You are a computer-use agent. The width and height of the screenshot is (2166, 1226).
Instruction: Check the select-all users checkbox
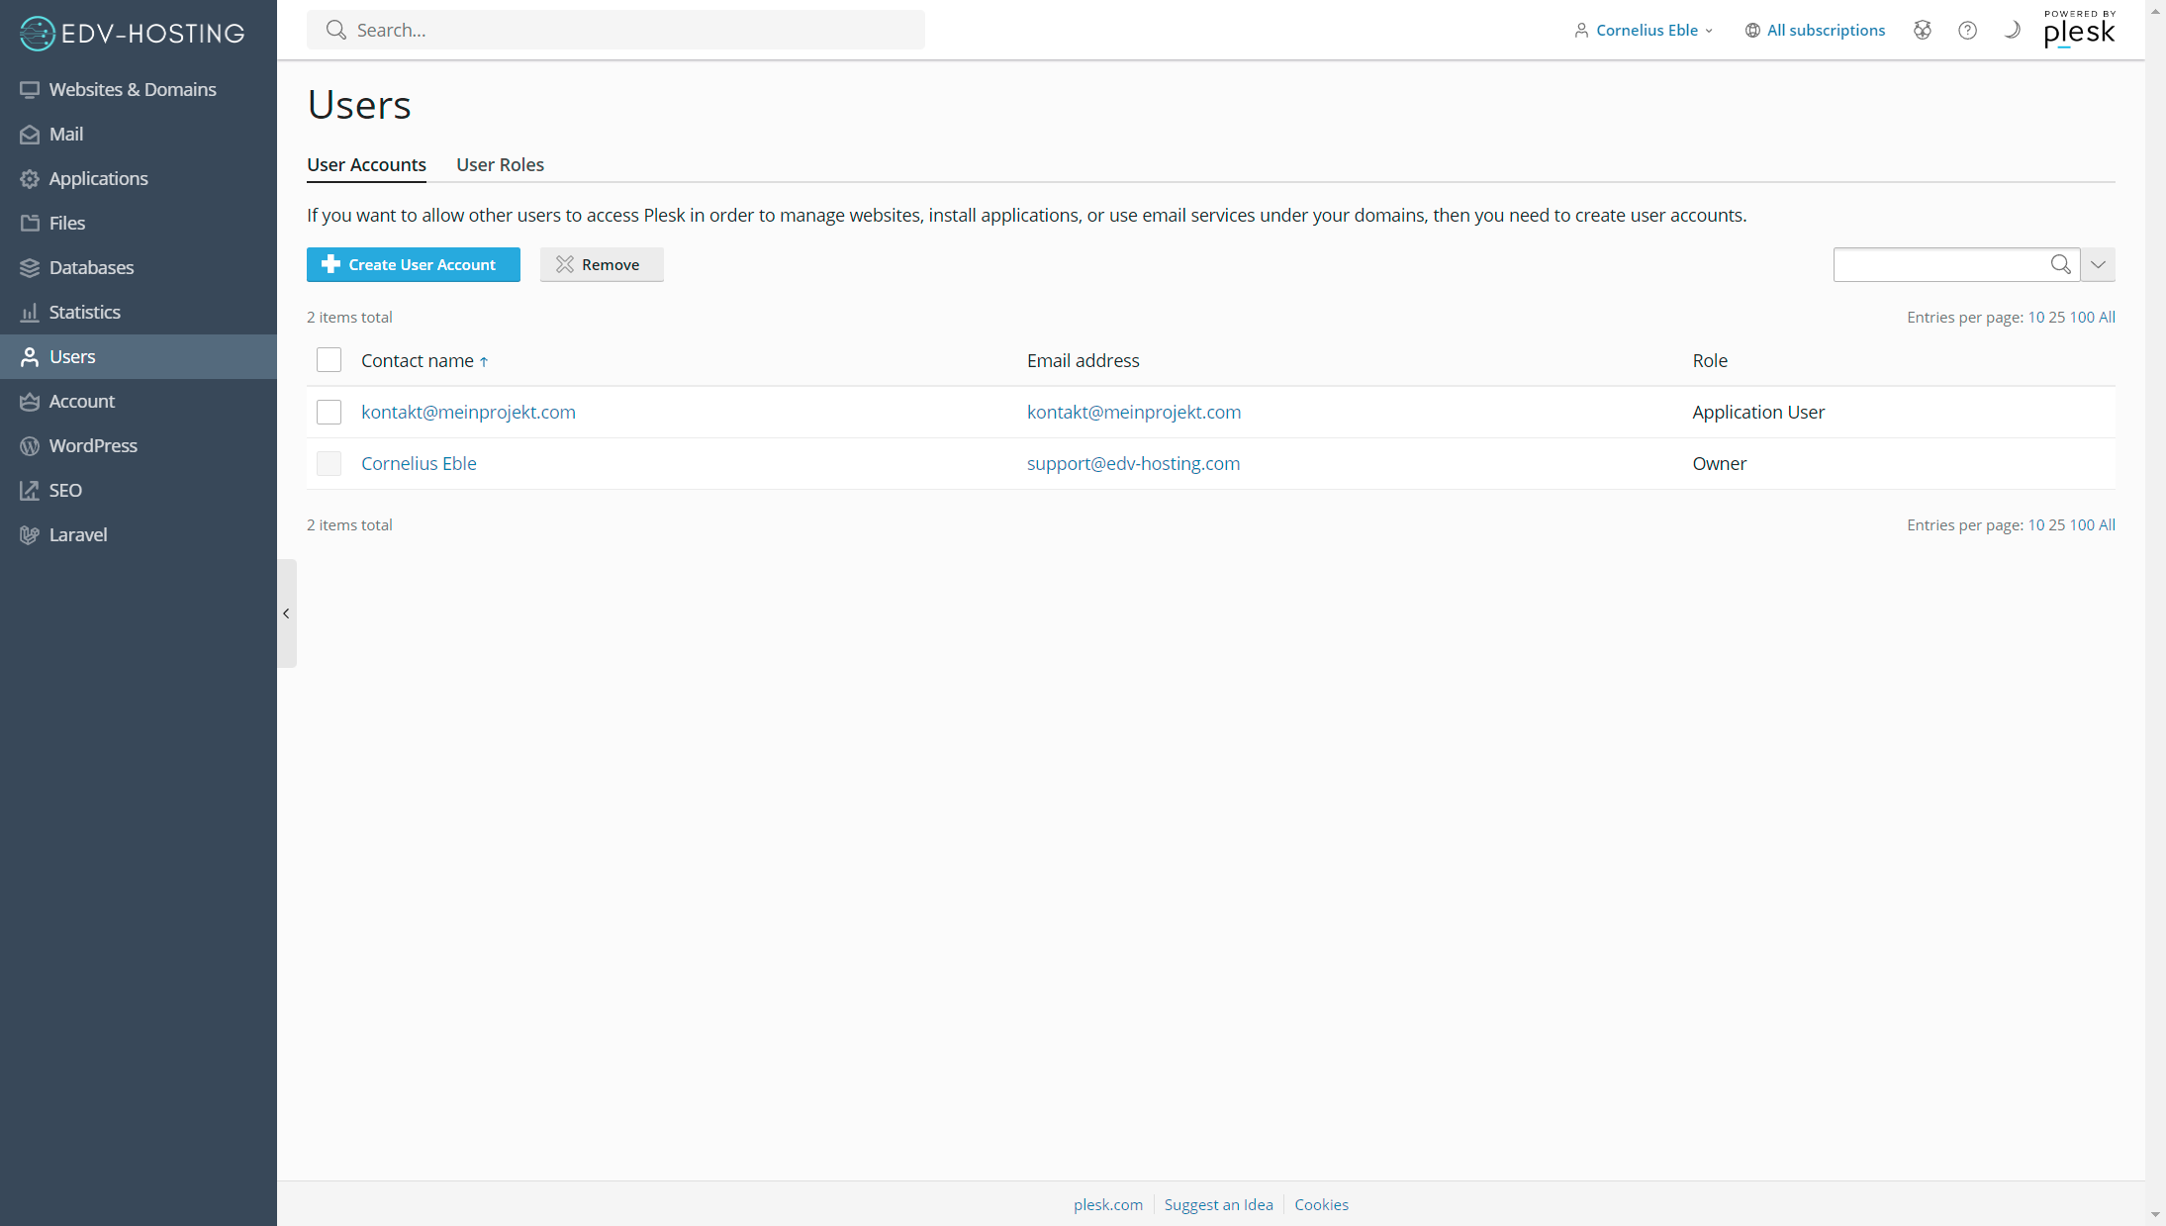329,360
